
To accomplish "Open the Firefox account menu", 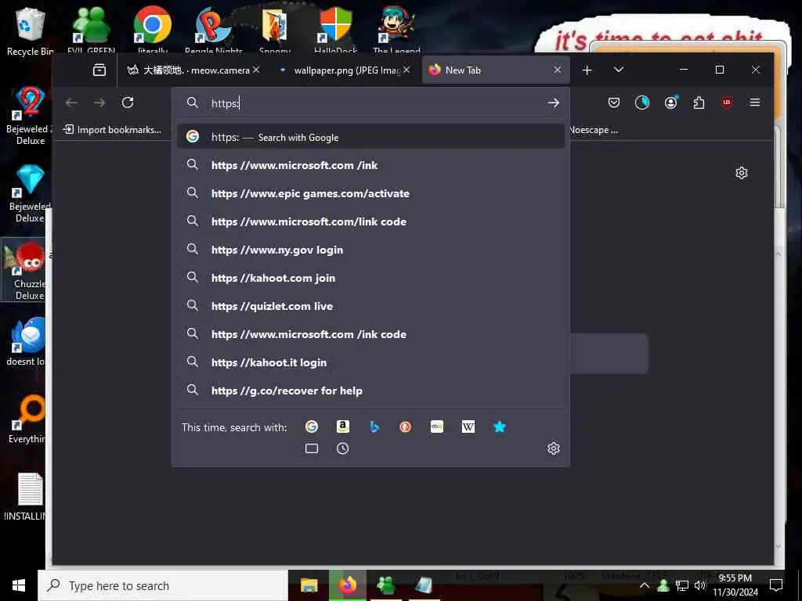I will click(x=670, y=103).
